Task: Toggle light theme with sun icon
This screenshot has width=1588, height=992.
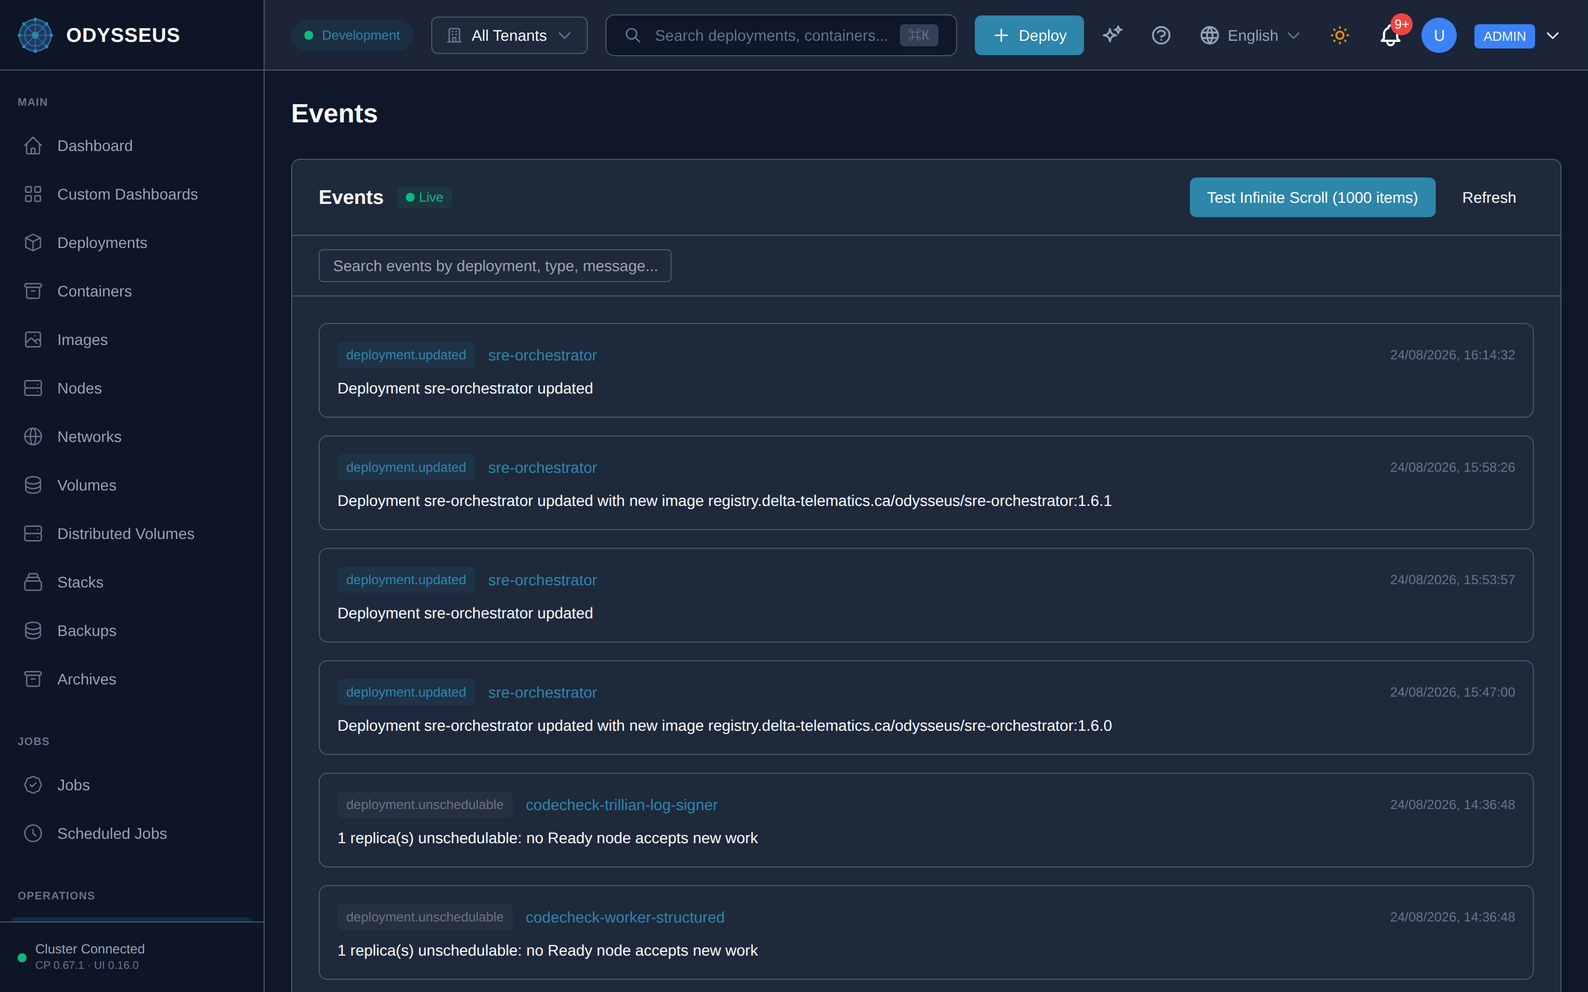Action: pyautogui.click(x=1339, y=35)
